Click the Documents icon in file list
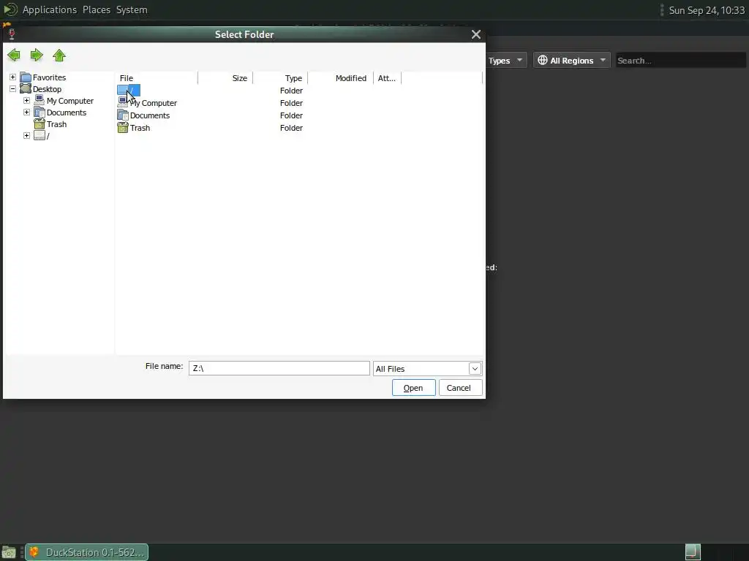The image size is (749, 561). click(123, 115)
